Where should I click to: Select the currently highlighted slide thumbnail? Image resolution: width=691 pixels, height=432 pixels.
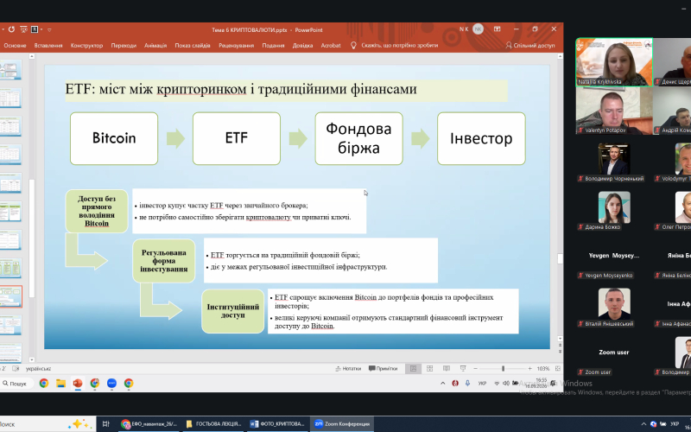pos(10,296)
